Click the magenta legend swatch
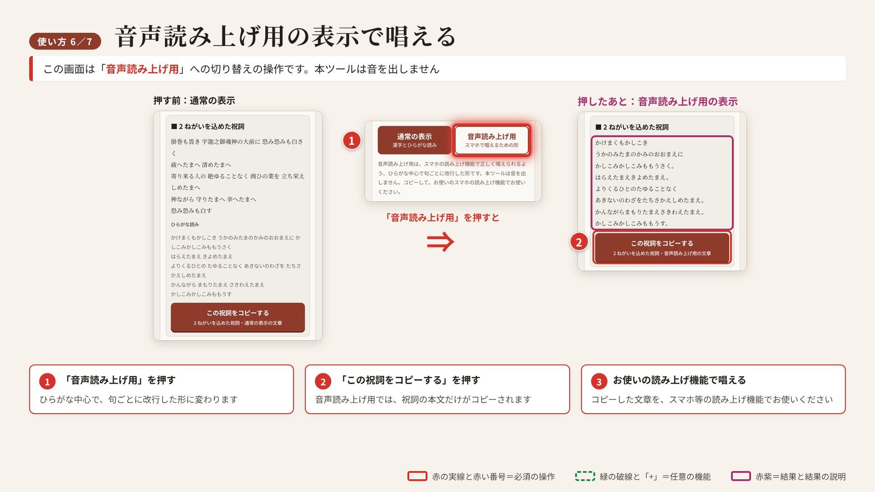875x492 pixels. [741, 477]
